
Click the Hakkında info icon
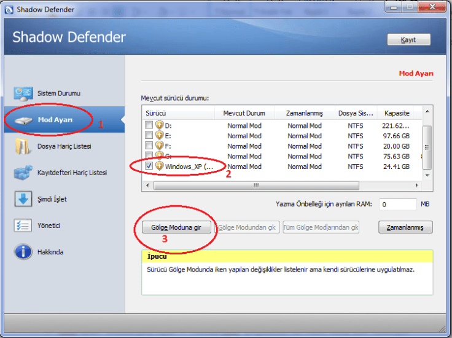(23, 252)
